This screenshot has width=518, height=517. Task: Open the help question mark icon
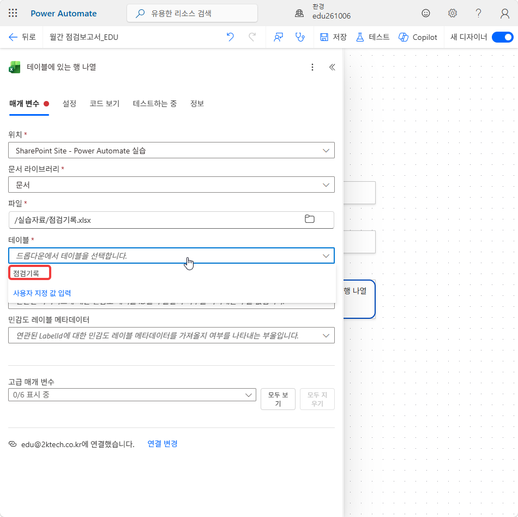(x=478, y=13)
